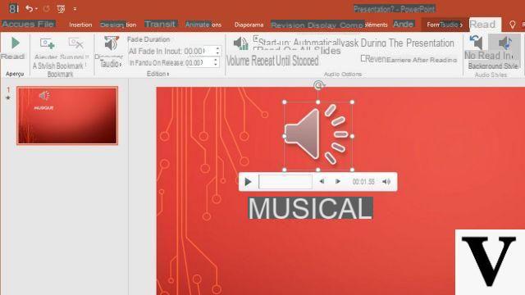Go to the Diaporama tab
This screenshot has height=295, width=525.
[249, 25]
